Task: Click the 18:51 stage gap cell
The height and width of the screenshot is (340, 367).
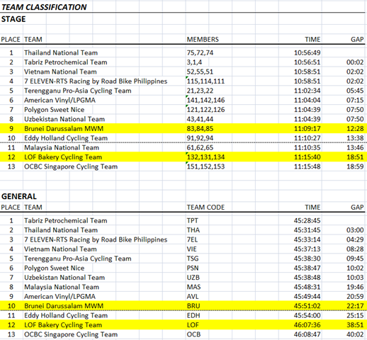Action: tap(355, 157)
